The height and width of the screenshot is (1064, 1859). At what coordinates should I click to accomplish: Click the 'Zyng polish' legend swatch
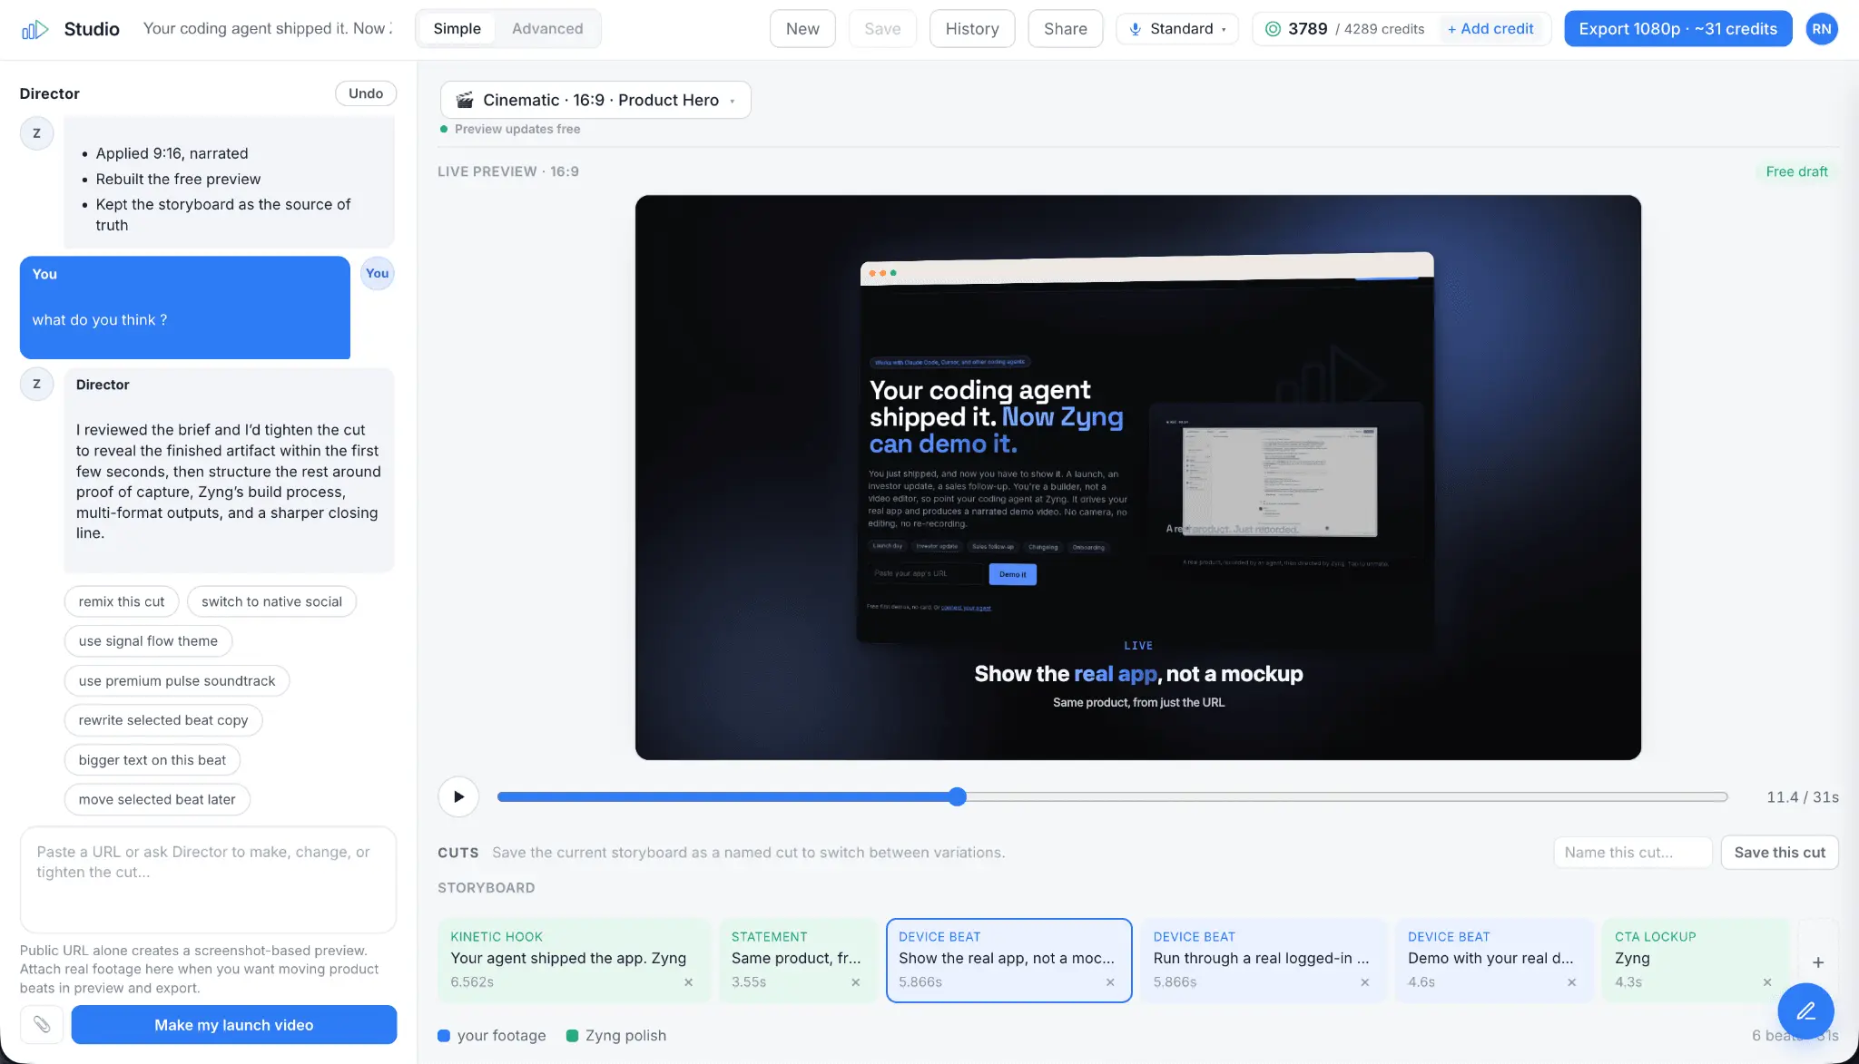(573, 1036)
